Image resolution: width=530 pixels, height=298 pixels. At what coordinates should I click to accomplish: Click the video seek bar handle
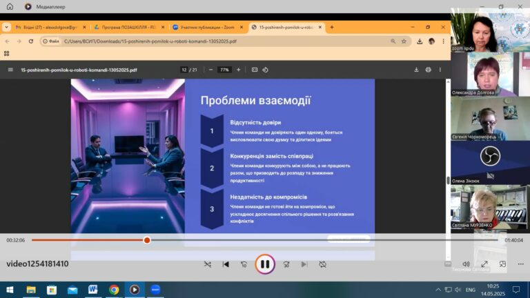[x=147, y=240]
